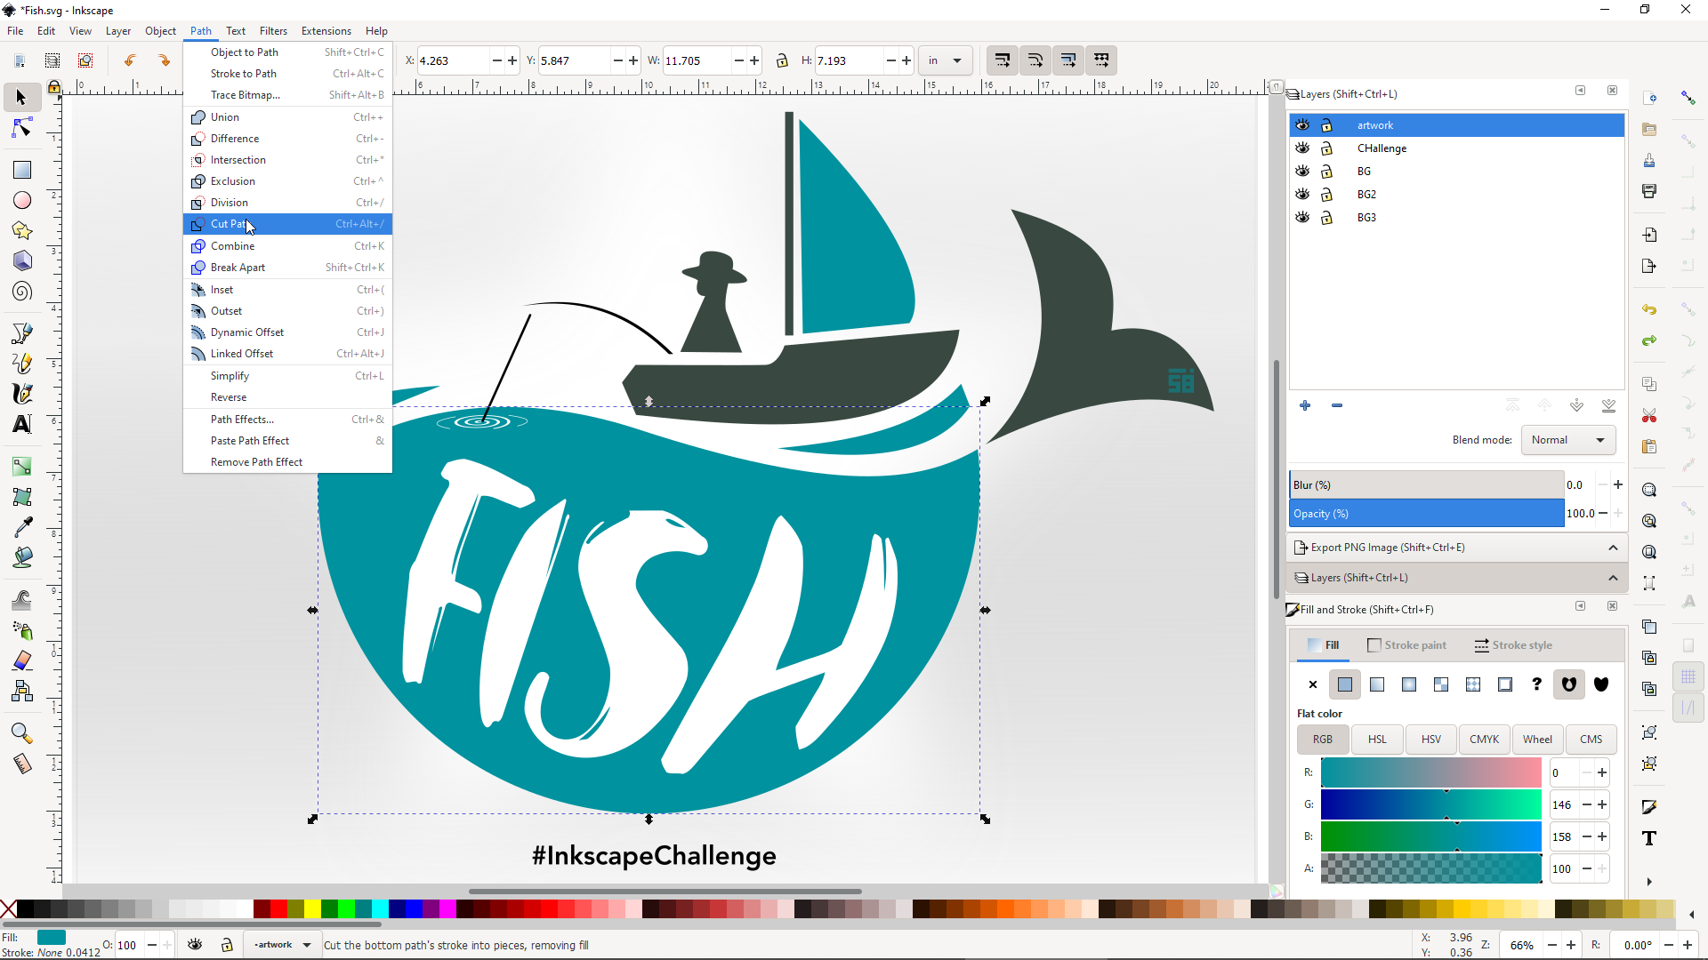Click Export PNG Image button
Image resolution: width=1708 pixels, height=960 pixels.
pyautogui.click(x=1388, y=548)
